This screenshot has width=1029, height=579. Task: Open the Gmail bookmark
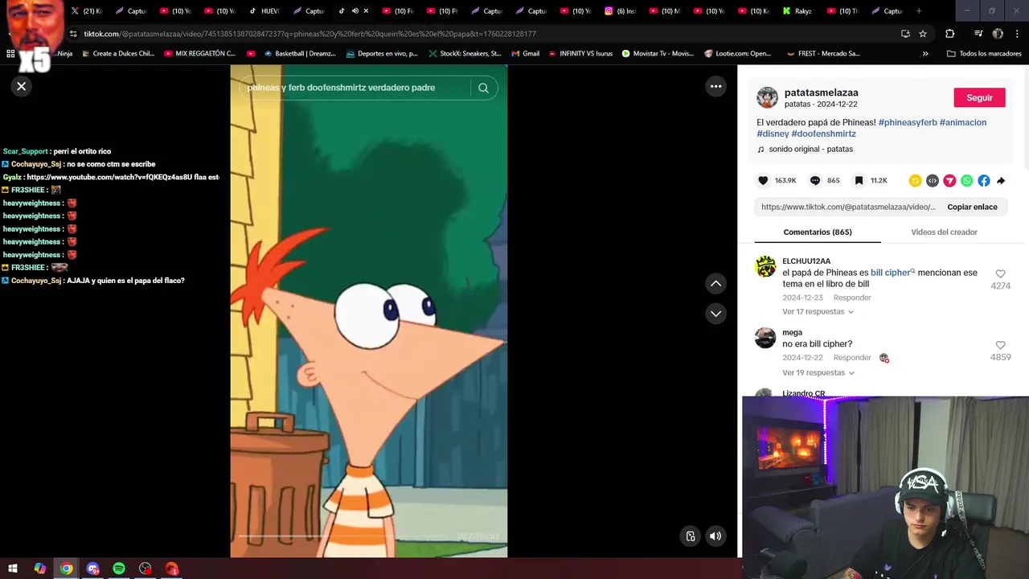click(525, 54)
